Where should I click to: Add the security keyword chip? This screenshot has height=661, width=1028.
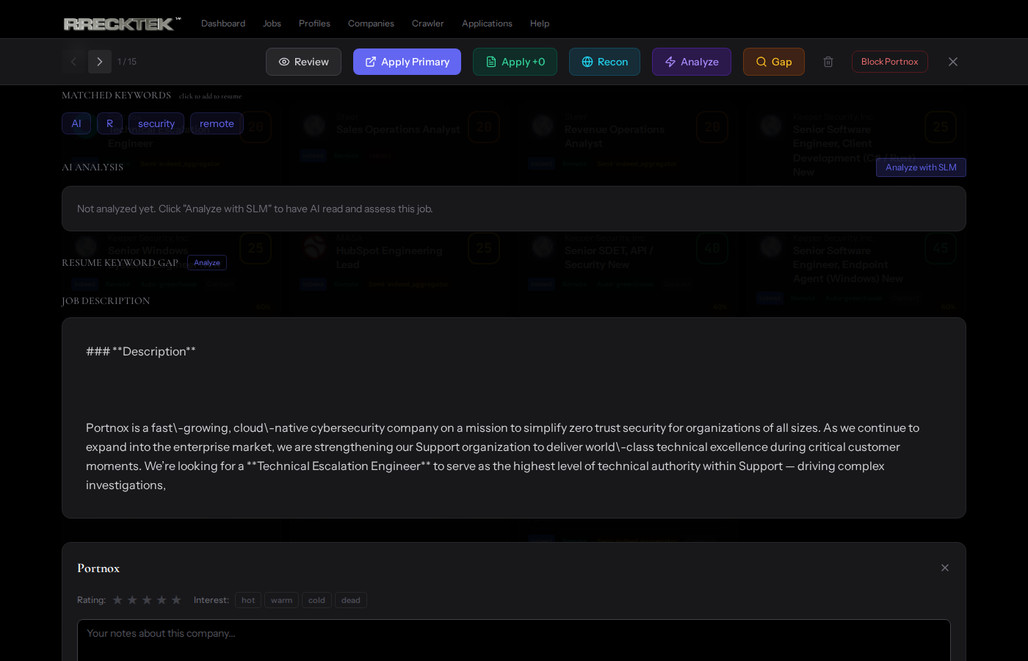(156, 123)
